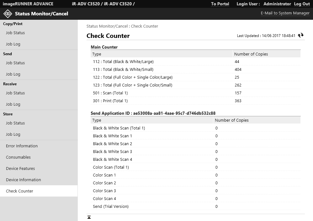Click the value 157 for Scan

pyautogui.click(x=238, y=93)
